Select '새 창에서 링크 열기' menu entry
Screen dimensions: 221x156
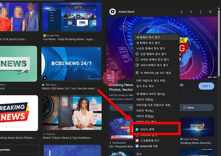[x=156, y=43]
